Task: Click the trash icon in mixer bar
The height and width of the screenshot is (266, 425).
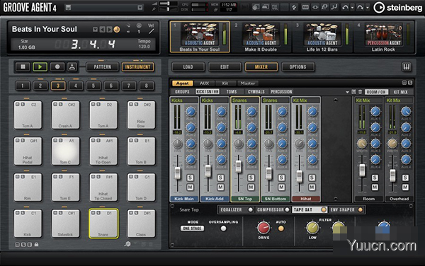Action: [x=360, y=92]
